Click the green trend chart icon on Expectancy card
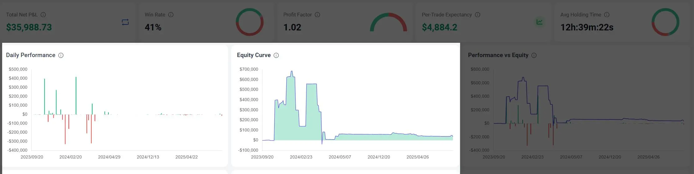The height and width of the screenshot is (174, 694). pyautogui.click(x=539, y=22)
